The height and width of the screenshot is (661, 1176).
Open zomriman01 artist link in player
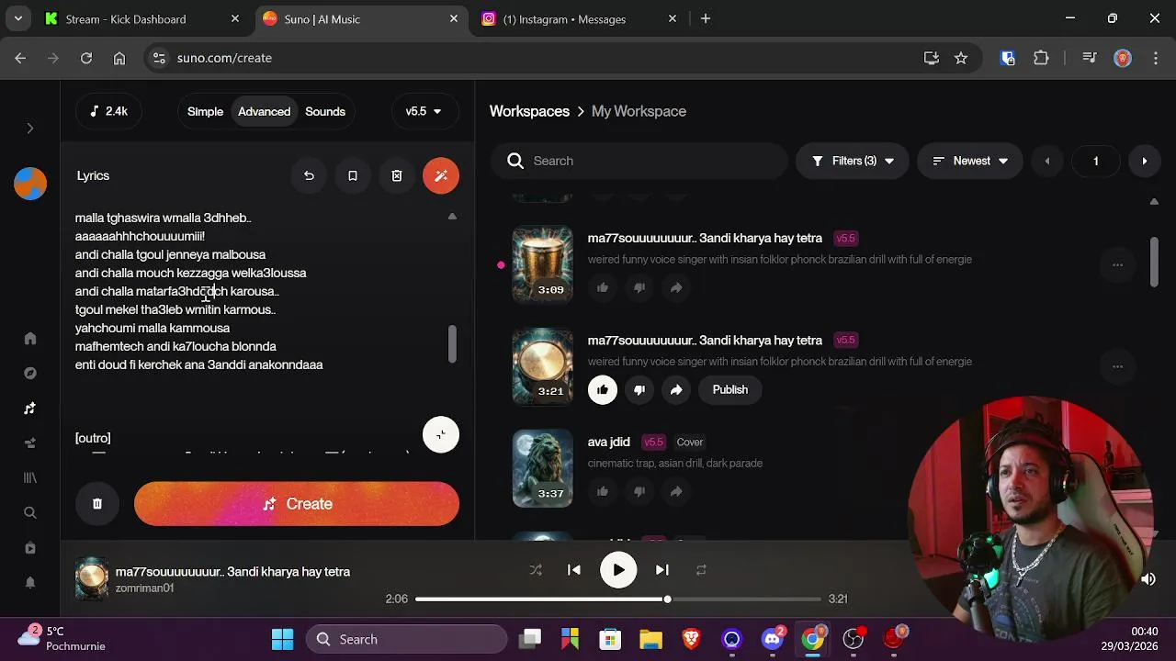point(144,588)
